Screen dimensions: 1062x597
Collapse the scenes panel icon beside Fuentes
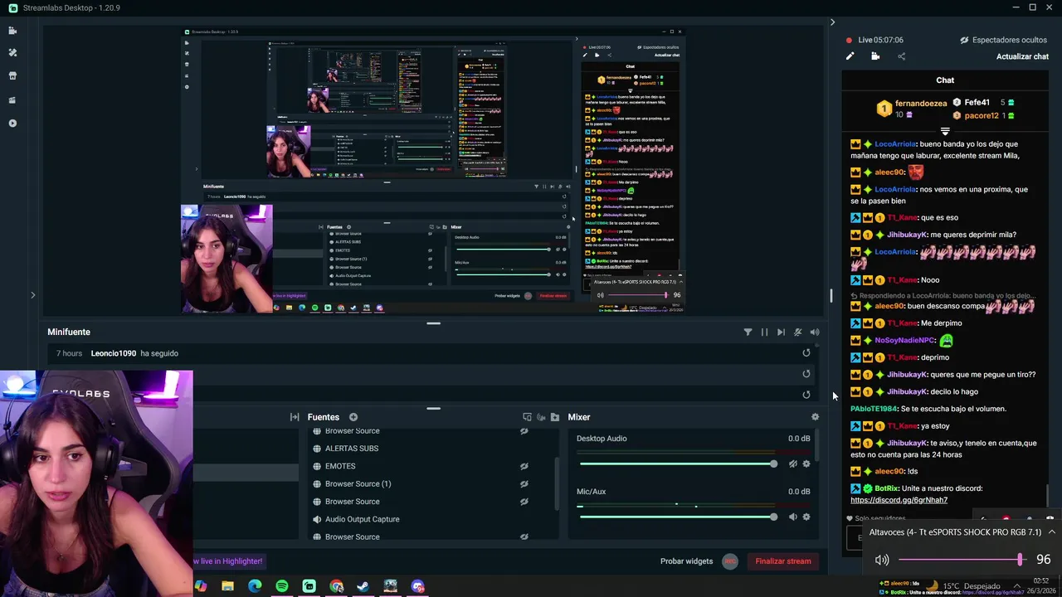[x=295, y=417]
